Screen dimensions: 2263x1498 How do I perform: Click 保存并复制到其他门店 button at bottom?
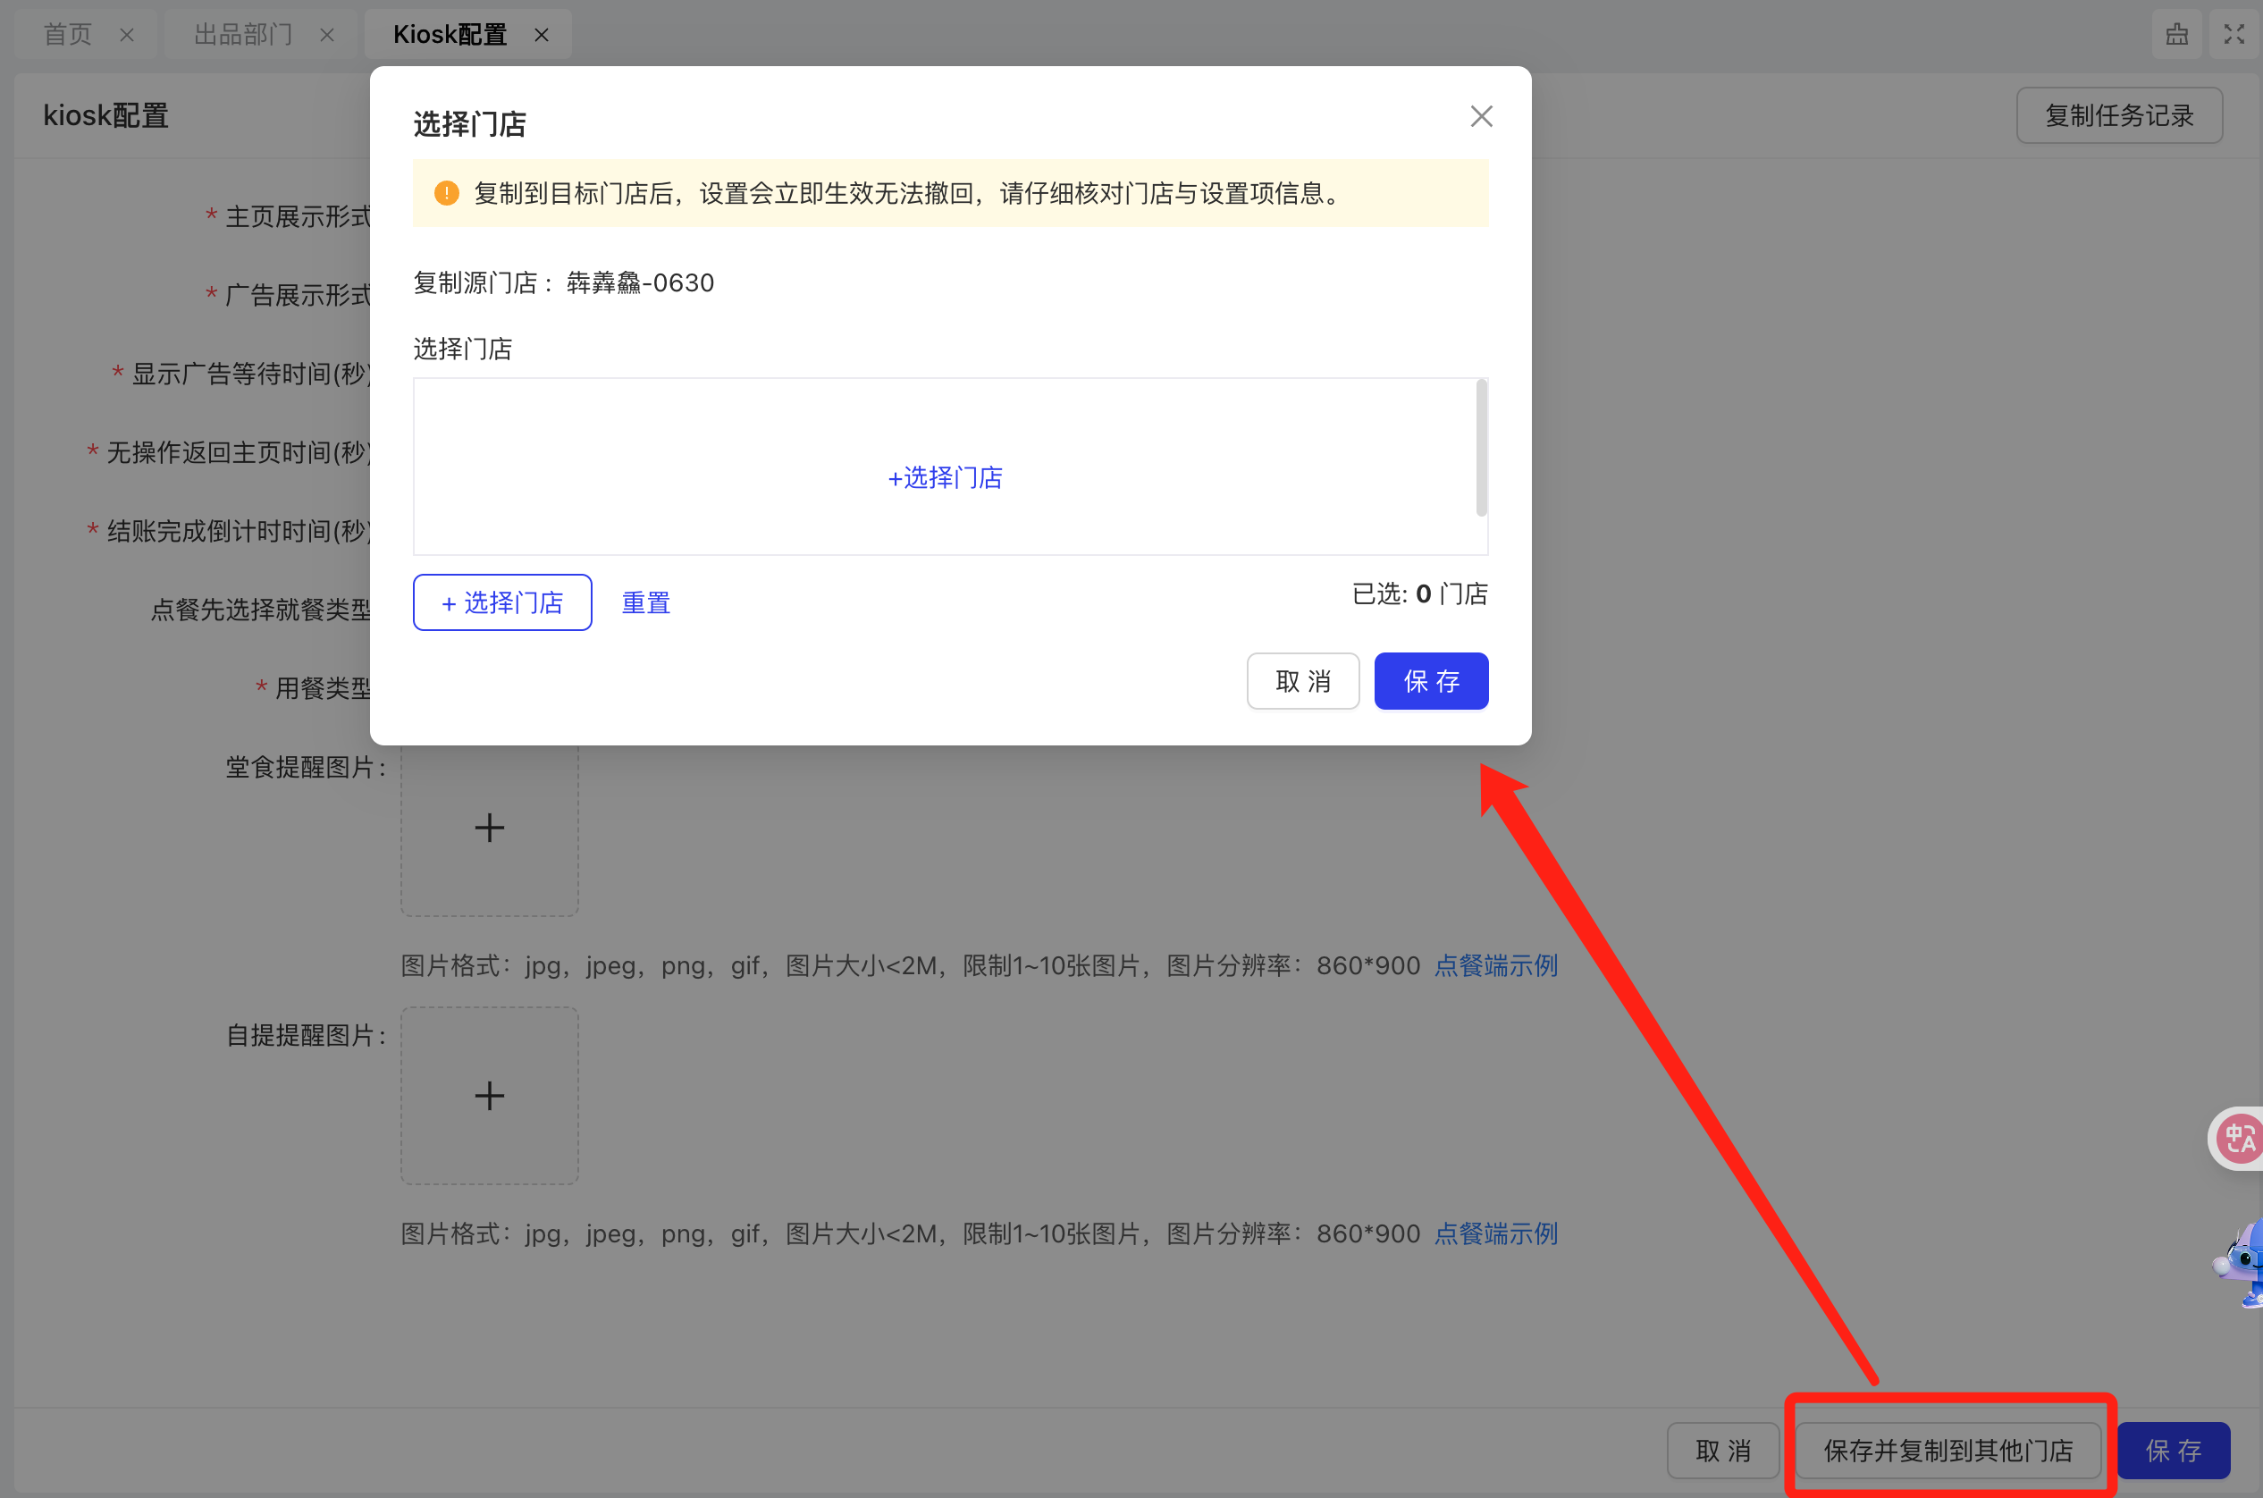point(1947,1449)
